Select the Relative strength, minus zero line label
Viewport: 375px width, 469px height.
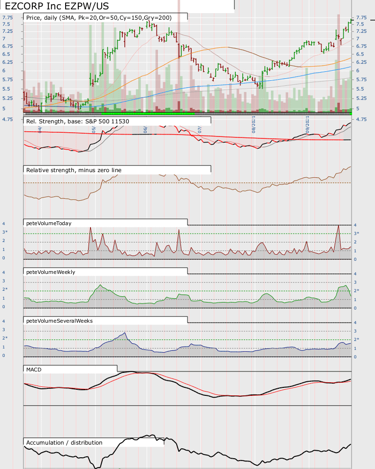coord(74,170)
